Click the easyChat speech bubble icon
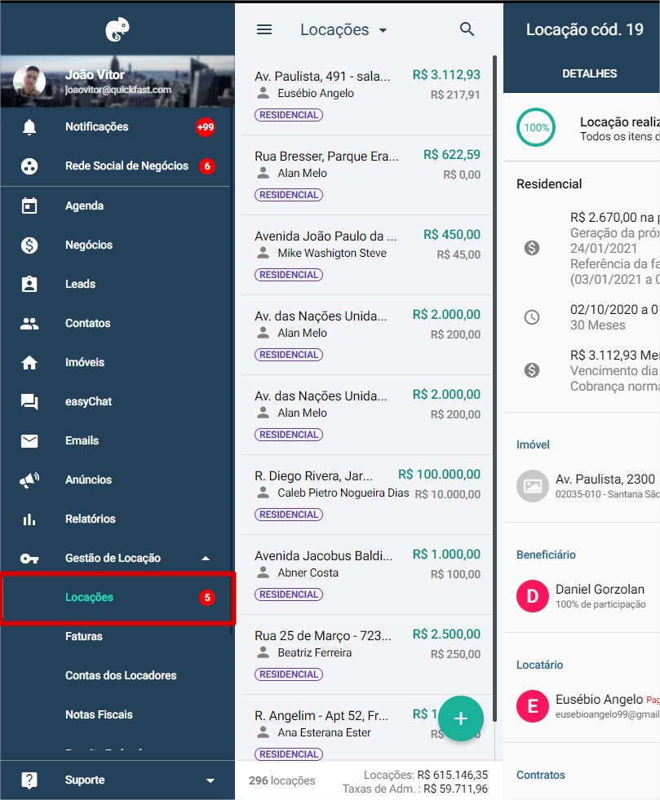 point(29,401)
